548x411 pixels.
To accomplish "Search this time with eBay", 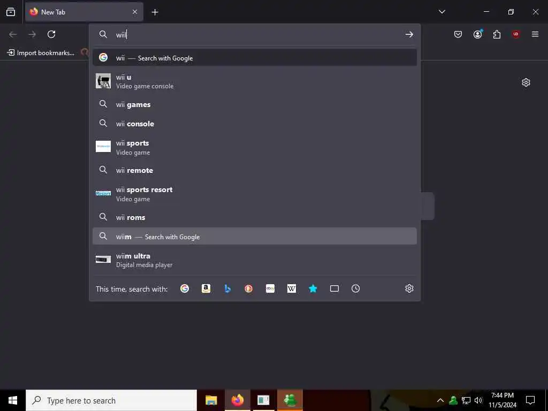I will coord(270,288).
